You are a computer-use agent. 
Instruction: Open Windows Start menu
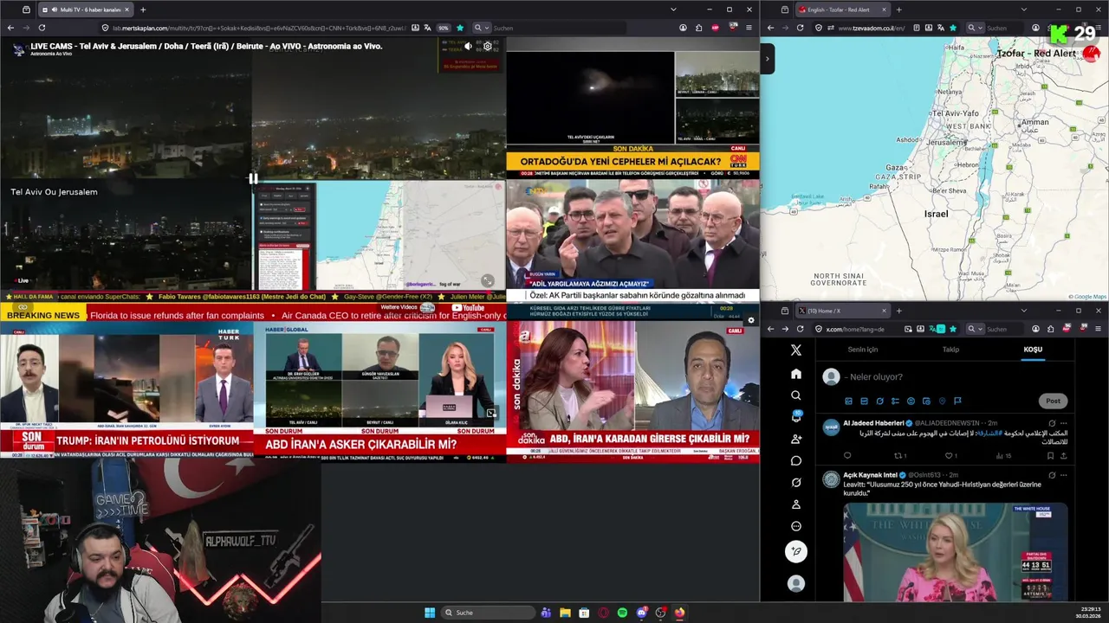coord(430,613)
